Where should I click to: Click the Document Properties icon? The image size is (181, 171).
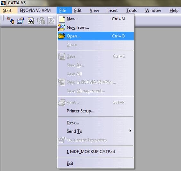click(62, 140)
